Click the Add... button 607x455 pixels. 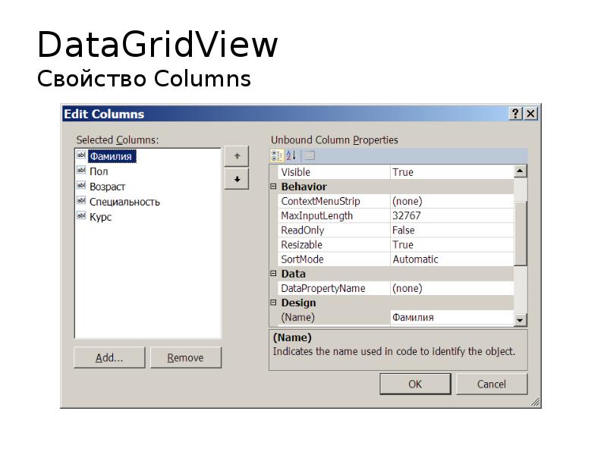[109, 357]
